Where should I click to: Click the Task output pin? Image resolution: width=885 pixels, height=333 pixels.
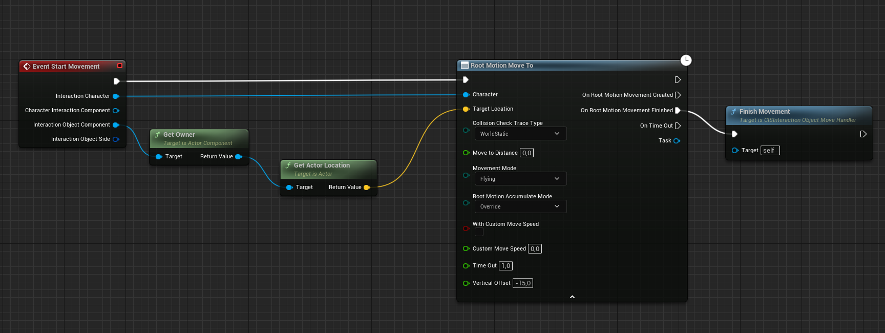pyautogui.click(x=677, y=141)
